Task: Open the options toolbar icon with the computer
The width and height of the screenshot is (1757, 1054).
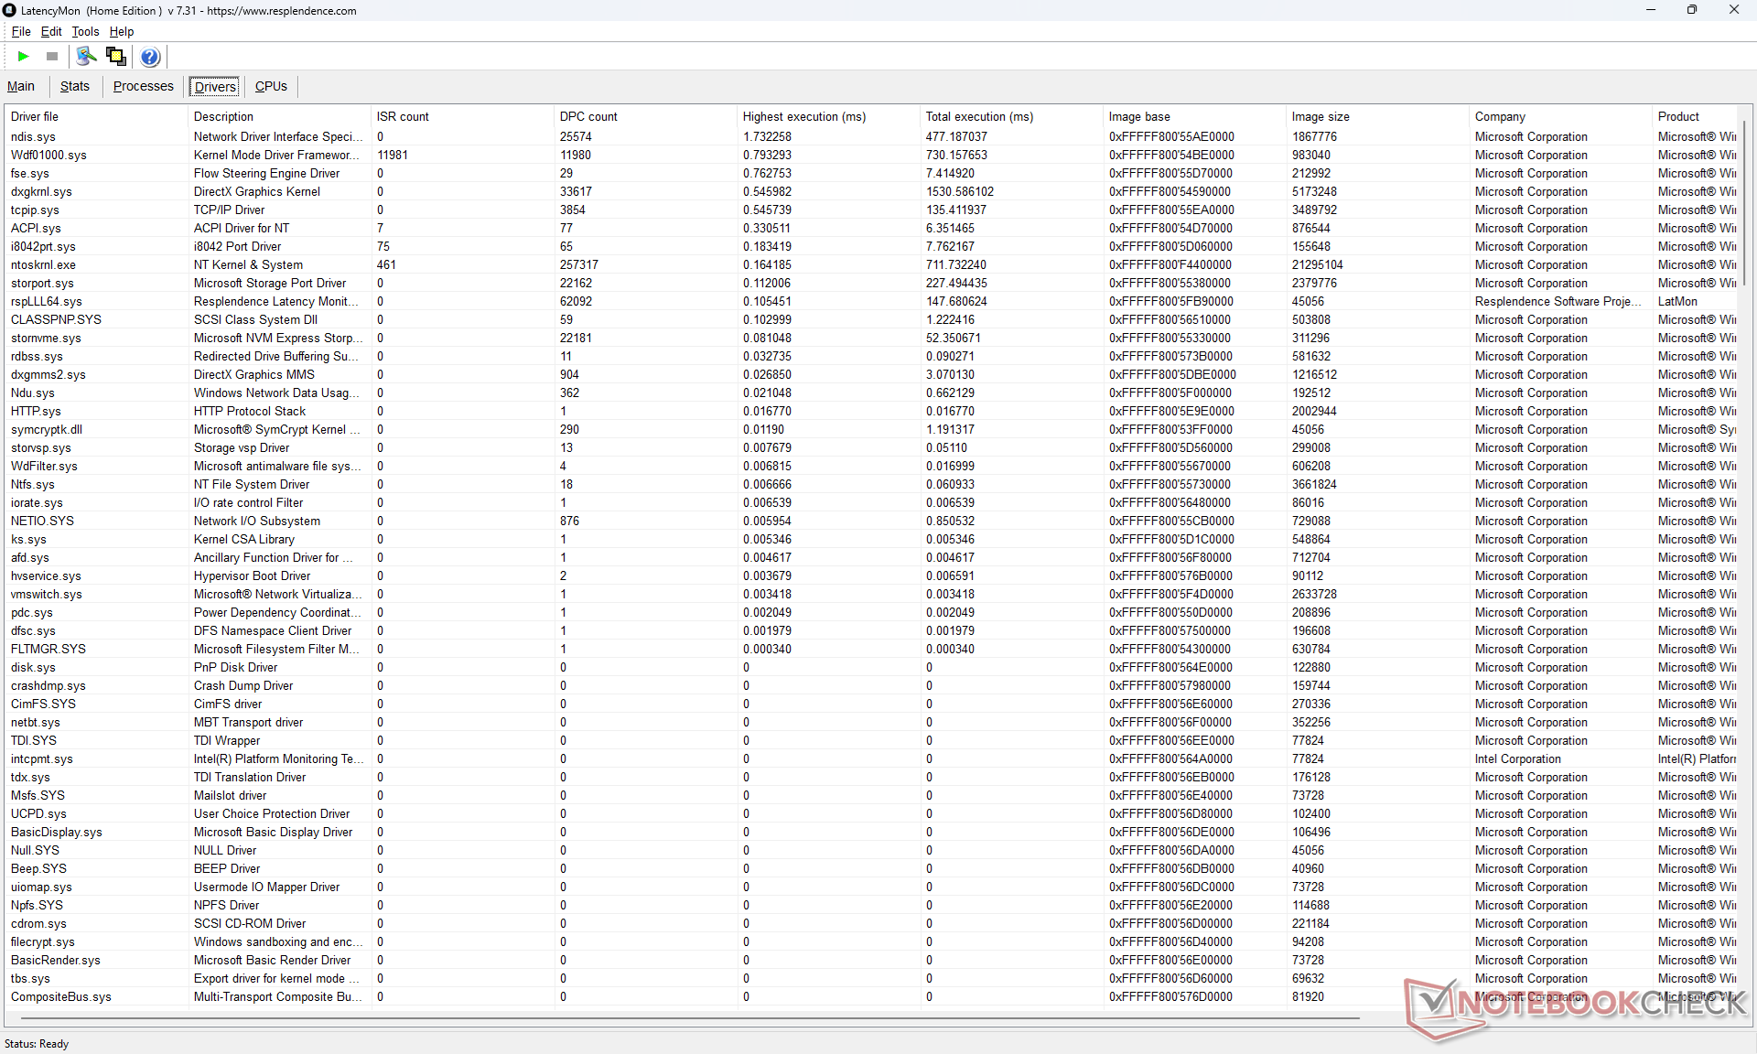Action: click(x=86, y=57)
